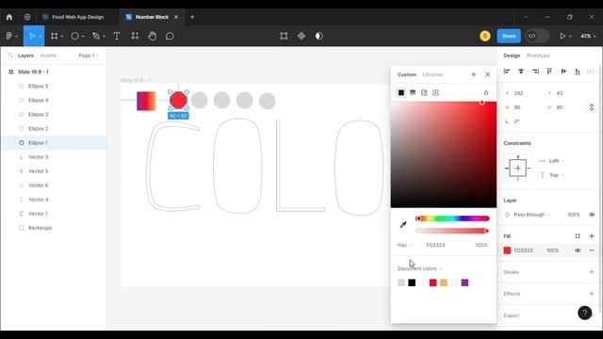603x339 pixels.
Task: Click the Use as mask icon
Action: pyautogui.click(x=319, y=36)
